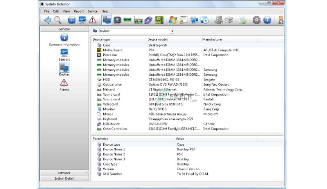The image size is (327, 189).
Task: Open settings gear icon in toolbar
Action: (257, 20)
